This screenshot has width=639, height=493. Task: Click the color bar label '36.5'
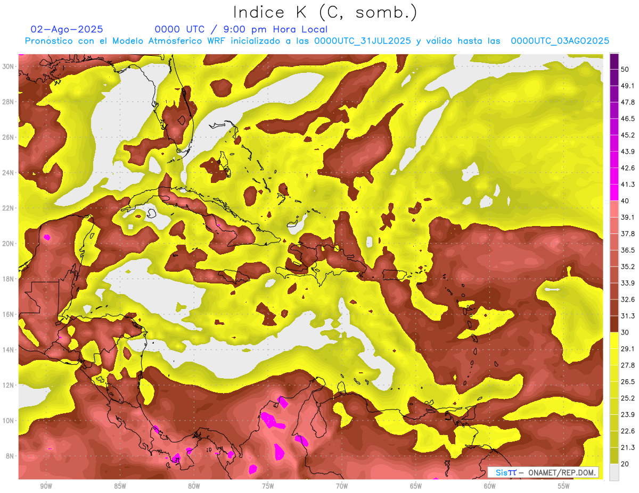pyautogui.click(x=627, y=250)
